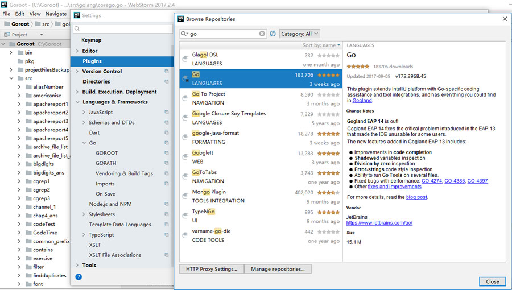Open the Gogland link in description
512x290 pixels.
[362, 101]
